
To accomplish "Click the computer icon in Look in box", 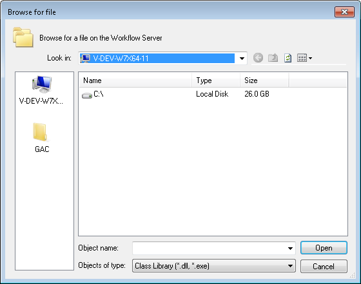I will [85, 59].
